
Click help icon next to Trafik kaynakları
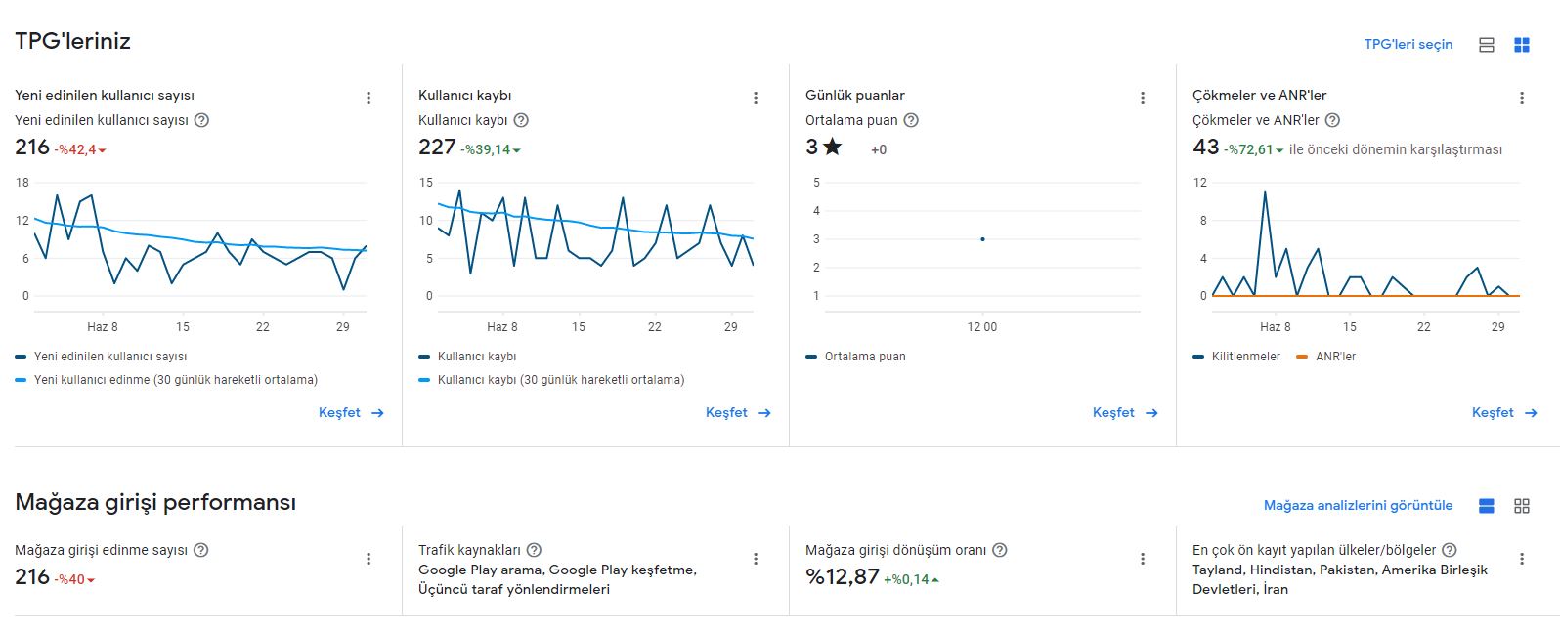tap(534, 550)
